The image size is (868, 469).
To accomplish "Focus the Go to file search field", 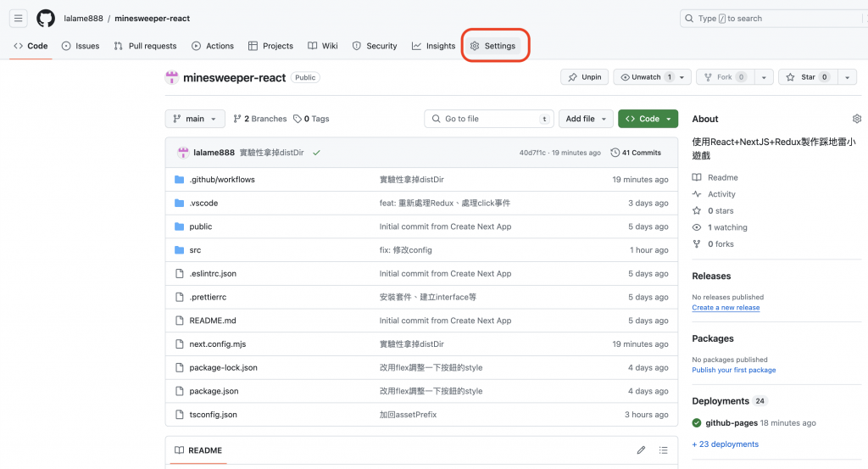I will 489,119.
